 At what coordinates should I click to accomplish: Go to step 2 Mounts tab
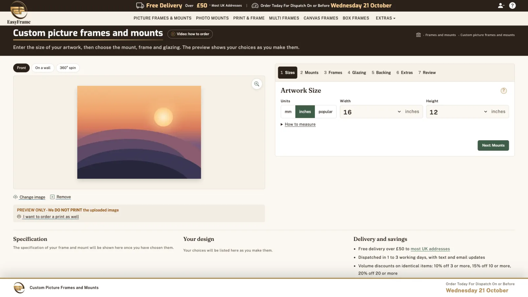[309, 73]
